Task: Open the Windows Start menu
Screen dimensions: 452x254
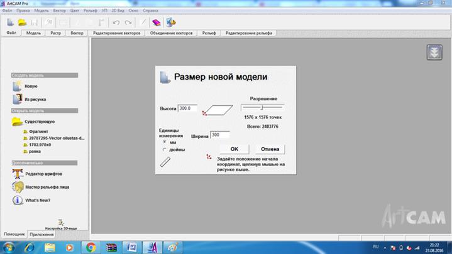Action: pos(9,247)
